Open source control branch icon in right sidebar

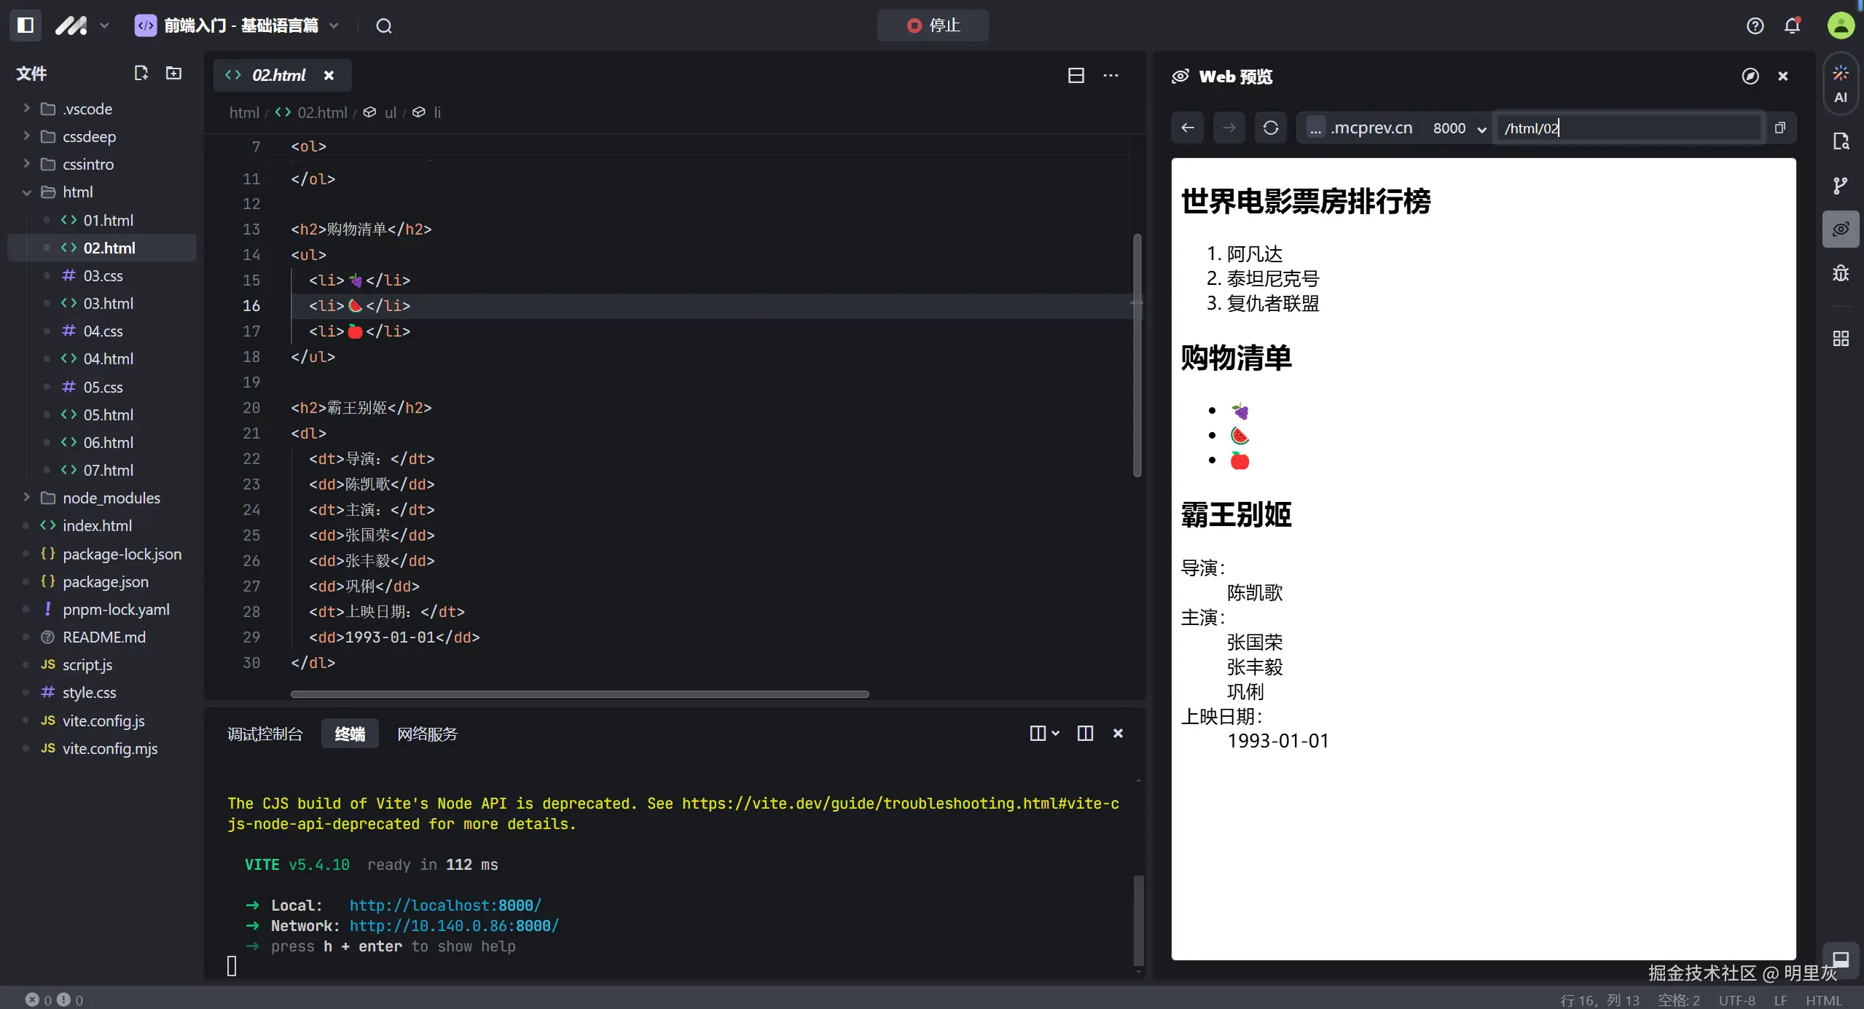tap(1840, 186)
